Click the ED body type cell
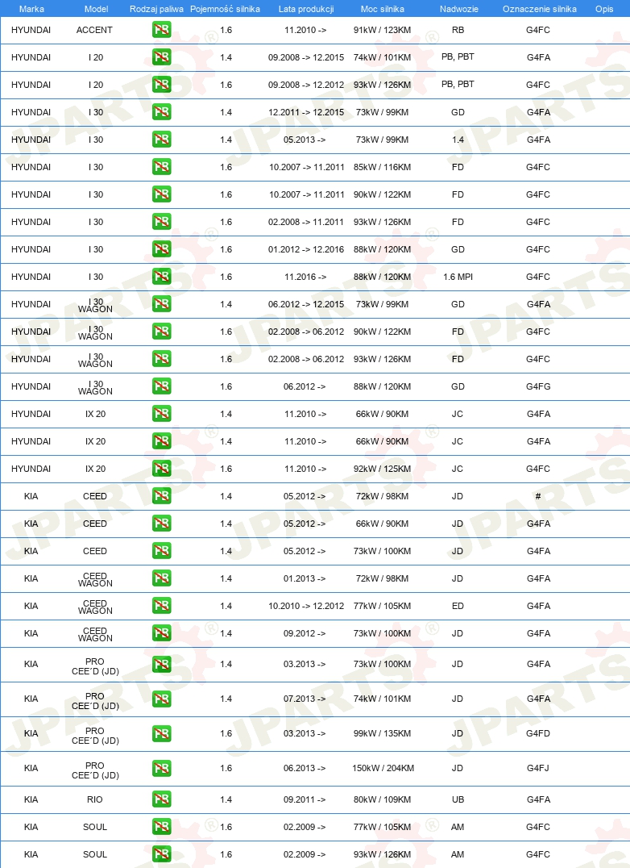This screenshot has height=868, width=630. tap(458, 606)
